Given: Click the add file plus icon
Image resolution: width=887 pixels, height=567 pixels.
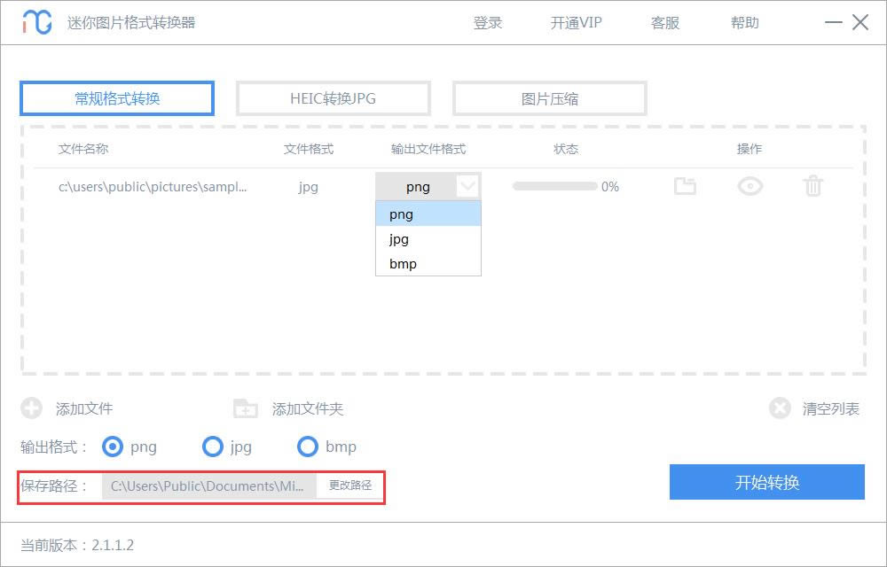Looking at the screenshot, I should [32, 408].
